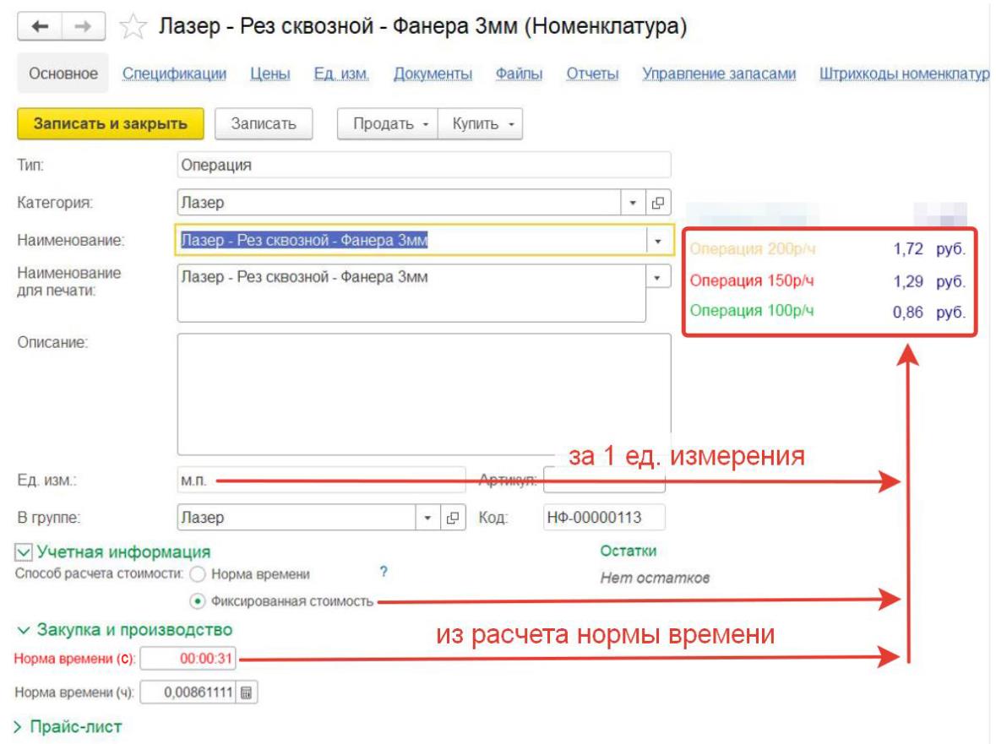Click the back arrow navigation button
Screen dimensions: 996x744
[x=40, y=28]
